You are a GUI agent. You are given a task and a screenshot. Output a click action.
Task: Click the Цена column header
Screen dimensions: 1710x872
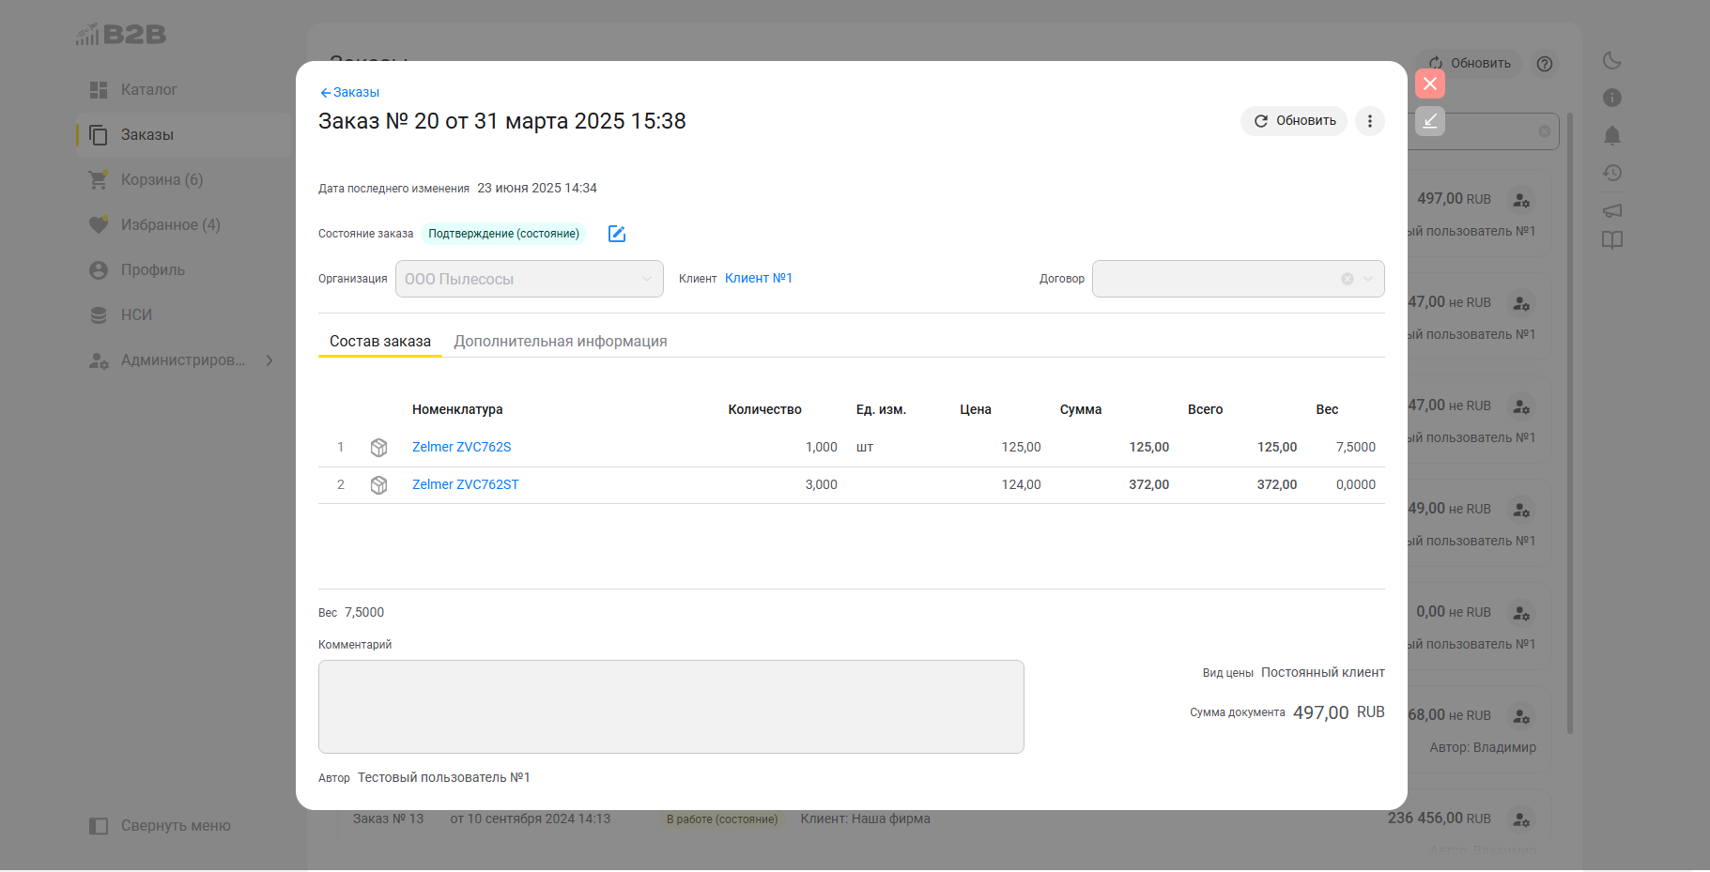pyautogui.click(x=976, y=410)
